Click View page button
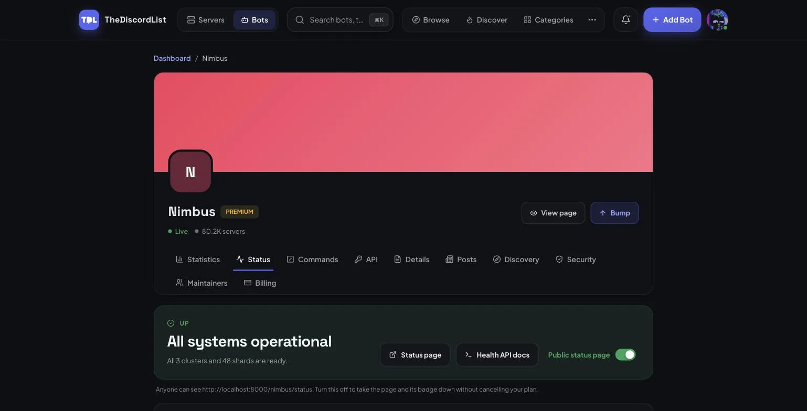807x411 pixels. [x=553, y=213]
